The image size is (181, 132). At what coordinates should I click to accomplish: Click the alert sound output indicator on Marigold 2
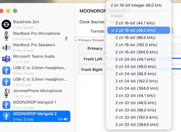[60, 119]
